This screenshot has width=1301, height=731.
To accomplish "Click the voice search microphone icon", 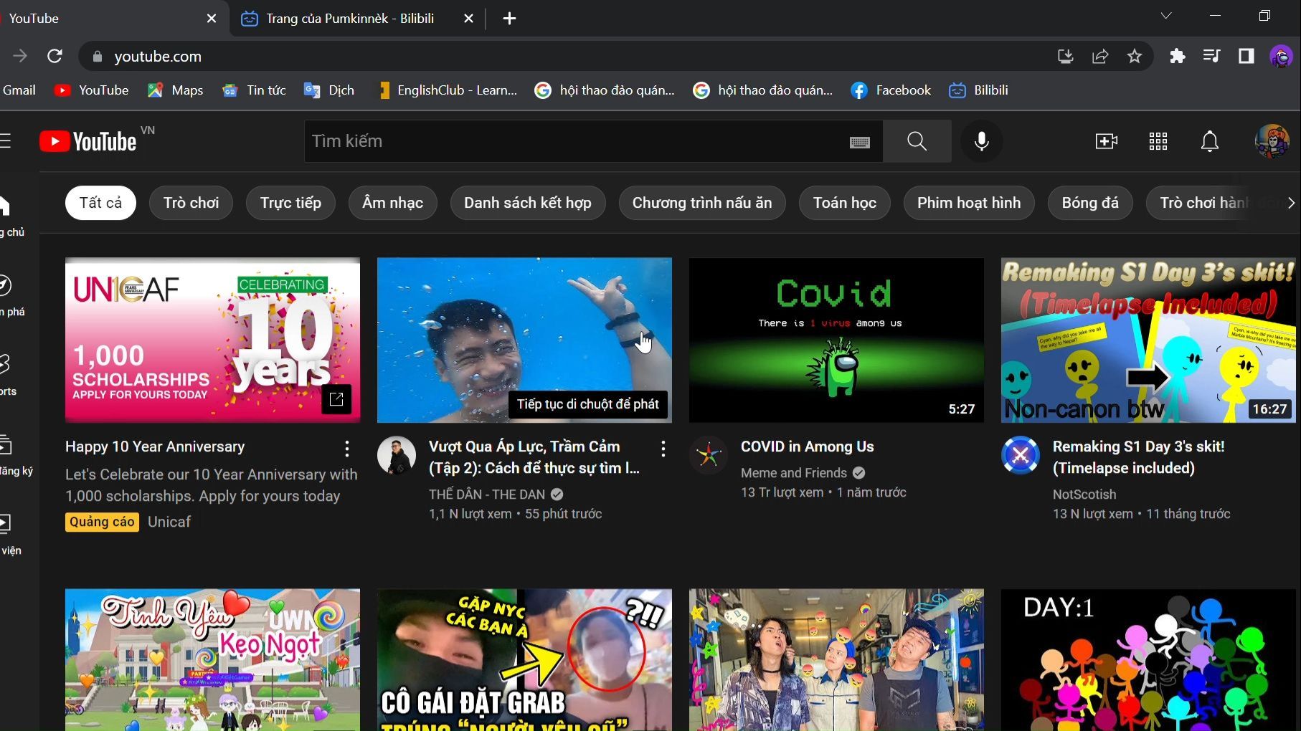I will click(981, 141).
